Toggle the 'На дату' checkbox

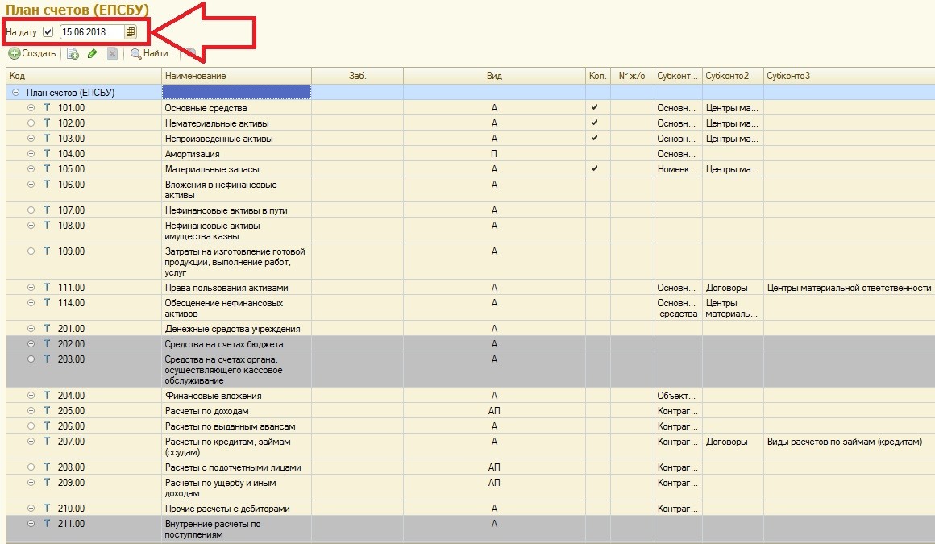[48, 32]
